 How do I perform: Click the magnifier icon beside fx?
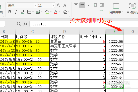pyautogui.click(x=19, y=24)
